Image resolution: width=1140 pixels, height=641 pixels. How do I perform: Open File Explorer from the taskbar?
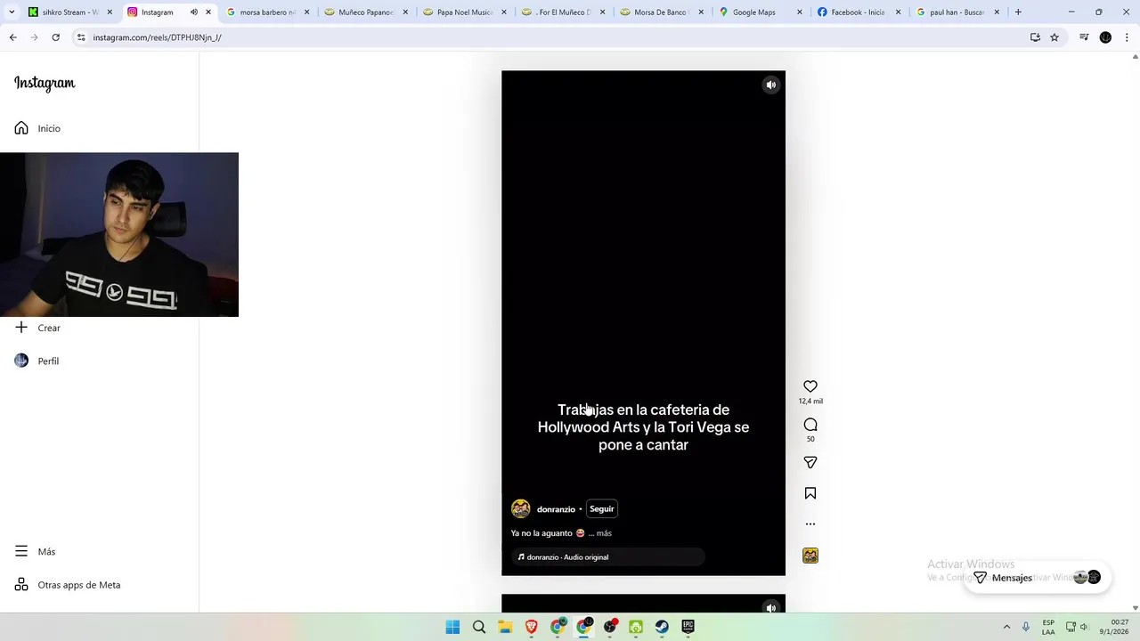505,627
